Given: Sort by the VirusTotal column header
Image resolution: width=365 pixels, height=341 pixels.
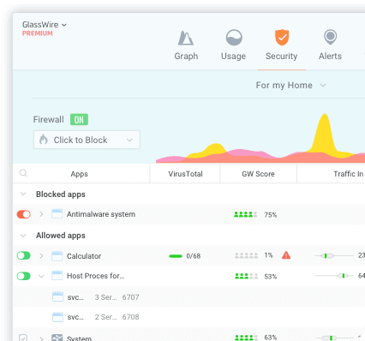Looking at the screenshot, I should pyautogui.click(x=185, y=174).
